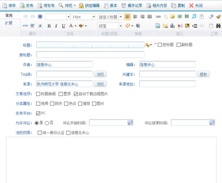Click the 提取 keyword button

click(x=203, y=74)
